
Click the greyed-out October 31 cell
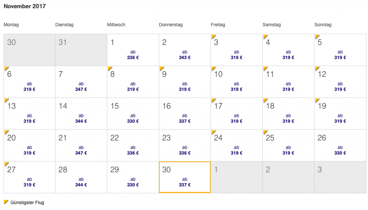coord(81,50)
